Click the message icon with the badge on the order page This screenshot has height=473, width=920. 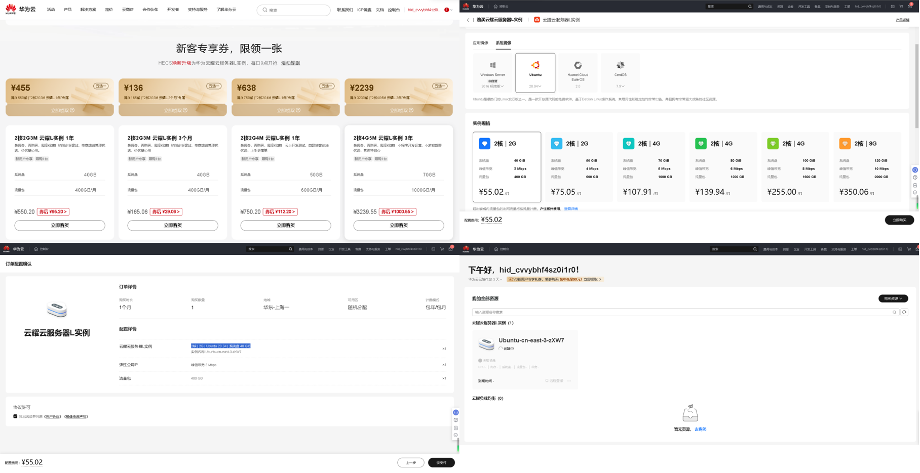[x=451, y=249]
